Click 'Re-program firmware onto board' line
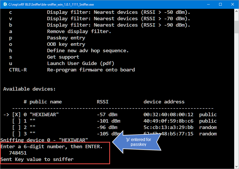239x169 pixels. point(91,70)
